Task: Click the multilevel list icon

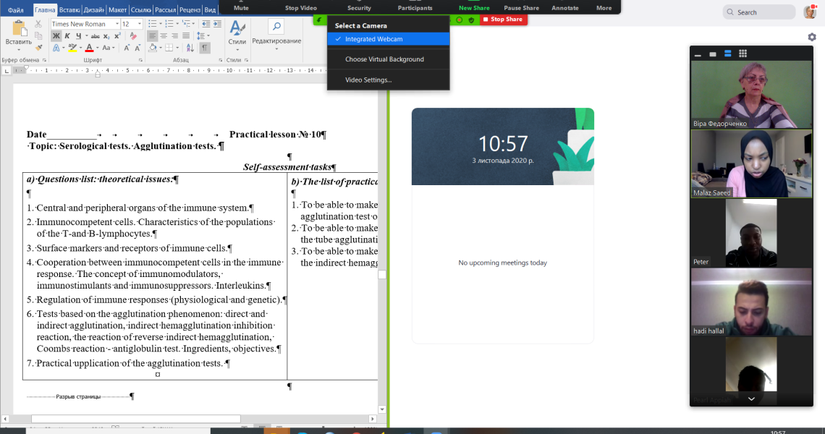Action: pyautogui.click(x=186, y=24)
